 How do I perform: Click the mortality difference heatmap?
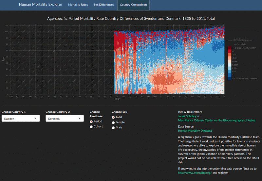169,60
